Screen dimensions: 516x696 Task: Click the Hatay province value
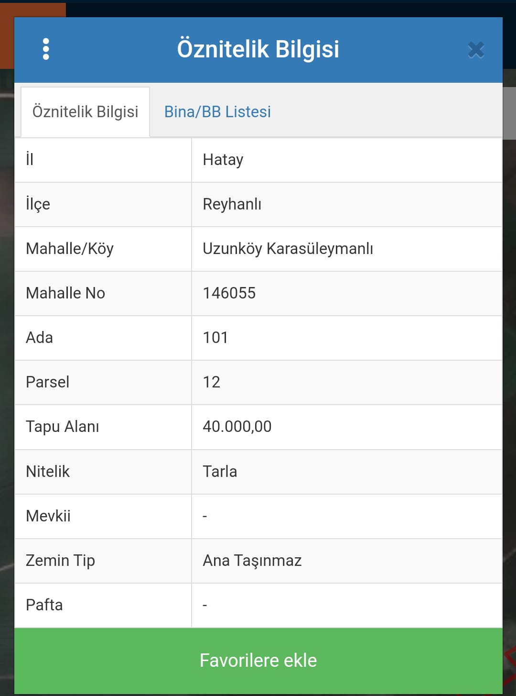click(x=223, y=160)
